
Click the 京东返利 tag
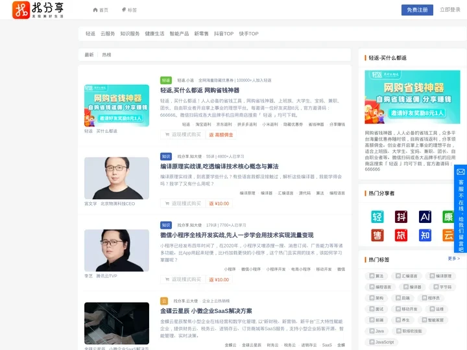click(x=224, y=124)
